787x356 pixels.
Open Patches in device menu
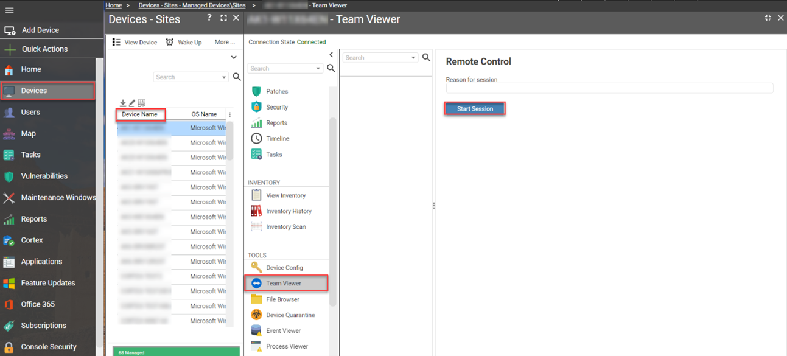277,91
